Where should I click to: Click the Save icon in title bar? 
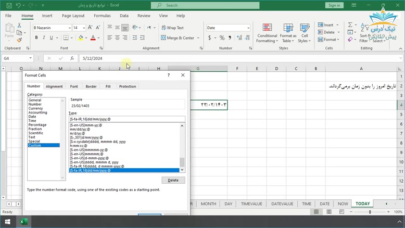click(x=9, y=5)
